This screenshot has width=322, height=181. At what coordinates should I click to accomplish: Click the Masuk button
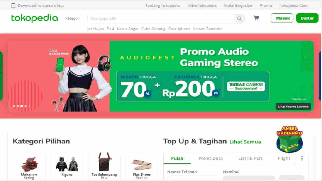pos(282,18)
